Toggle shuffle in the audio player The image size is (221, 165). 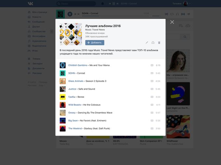pyautogui.click(x=166, y=14)
